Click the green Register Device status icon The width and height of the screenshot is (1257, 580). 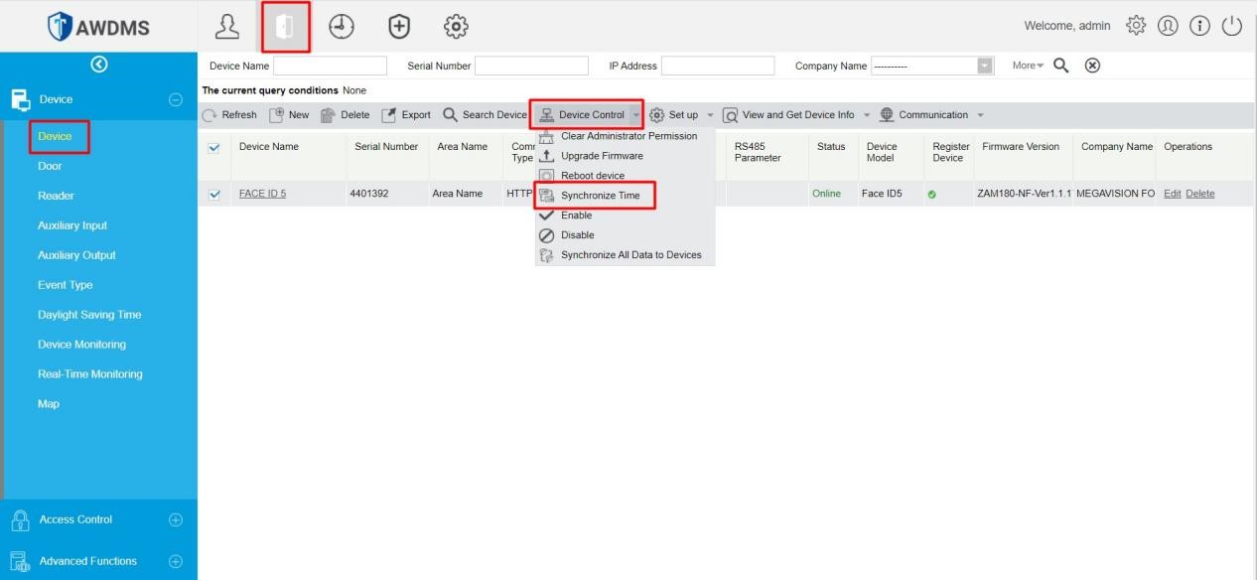[931, 195]
